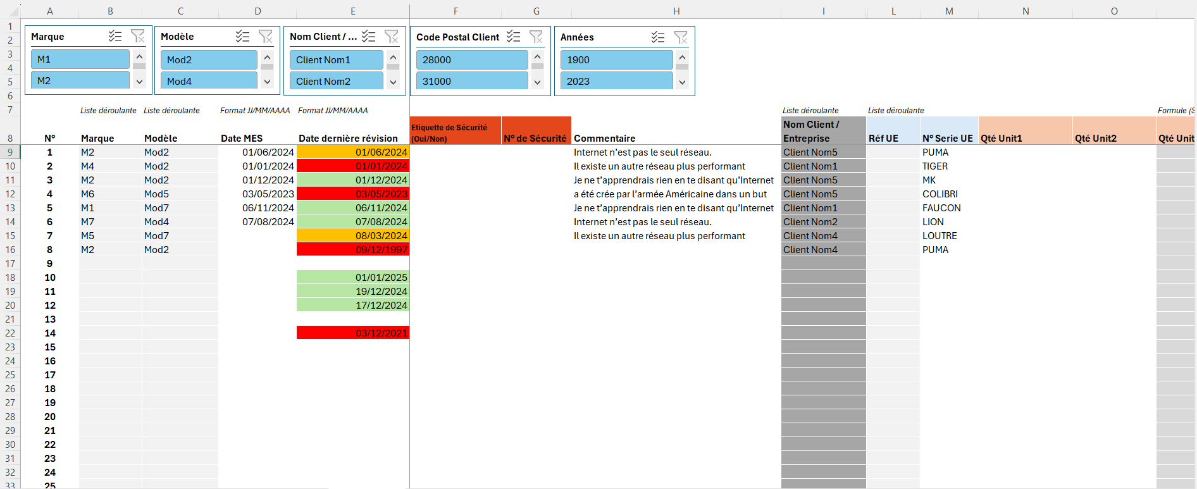
Task: Select the cell containing TIGER
Action: (x=948, y=166)
